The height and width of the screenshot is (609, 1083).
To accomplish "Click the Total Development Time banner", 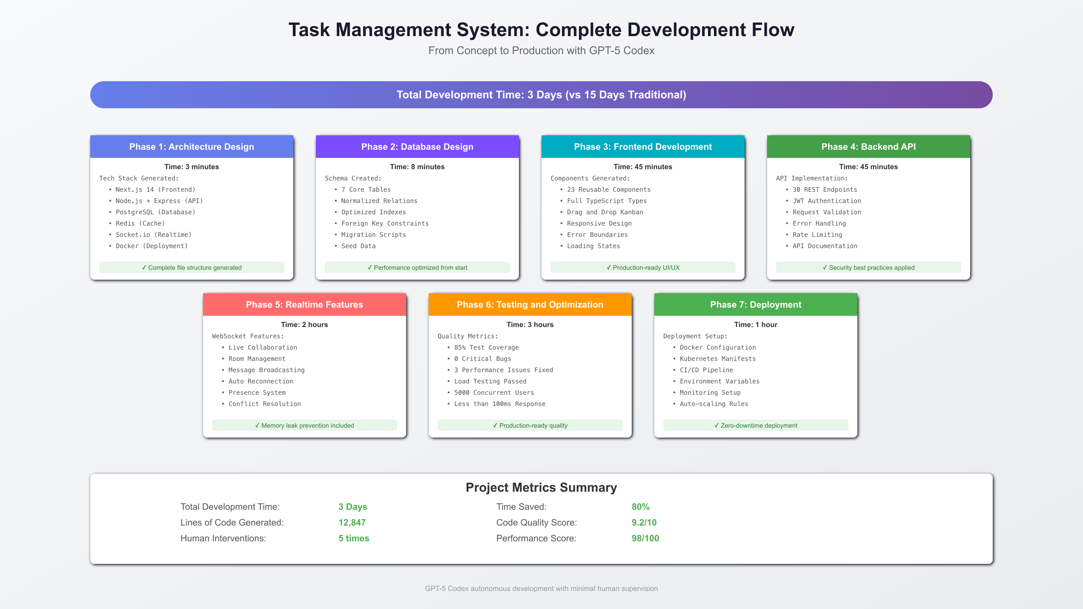I will pyautogui.click(x=541, y=95).
